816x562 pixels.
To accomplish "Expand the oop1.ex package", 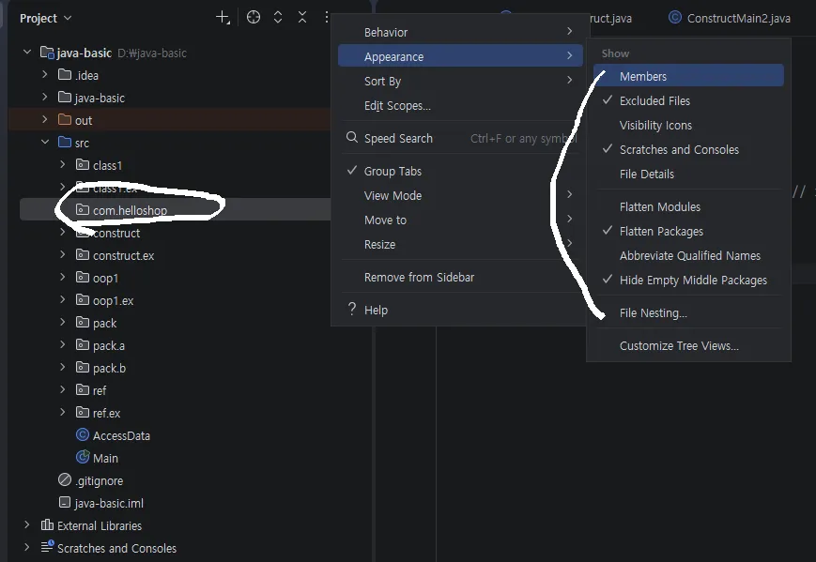I will 63,299.
